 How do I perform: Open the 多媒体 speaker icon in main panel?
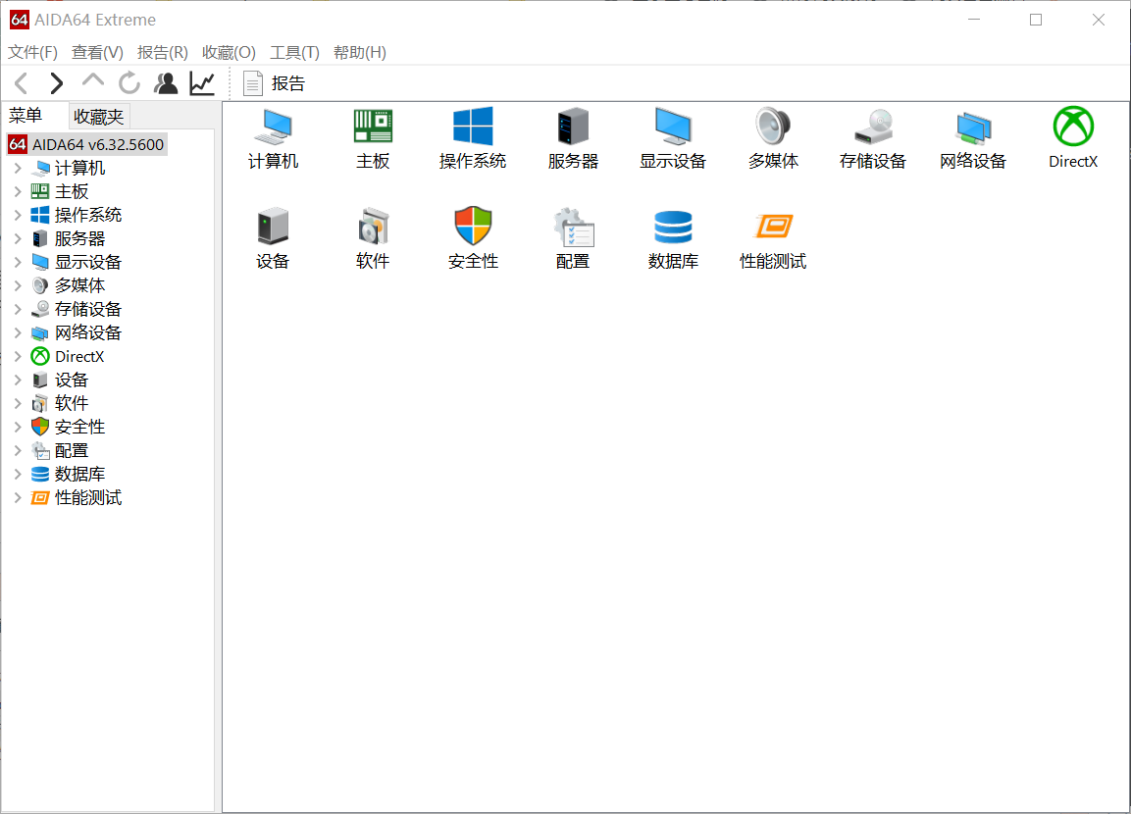[773, 127]
